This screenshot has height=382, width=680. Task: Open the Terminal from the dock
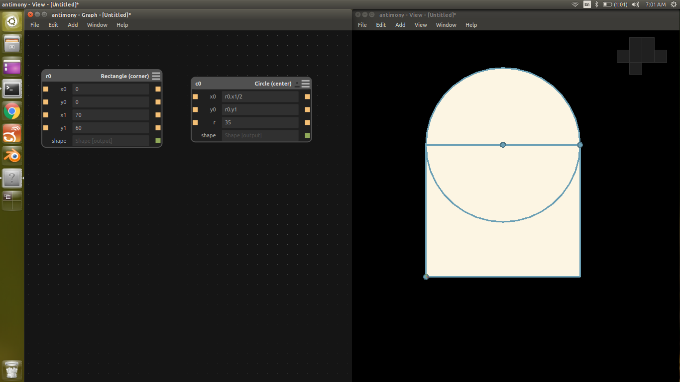pos(11,89)
